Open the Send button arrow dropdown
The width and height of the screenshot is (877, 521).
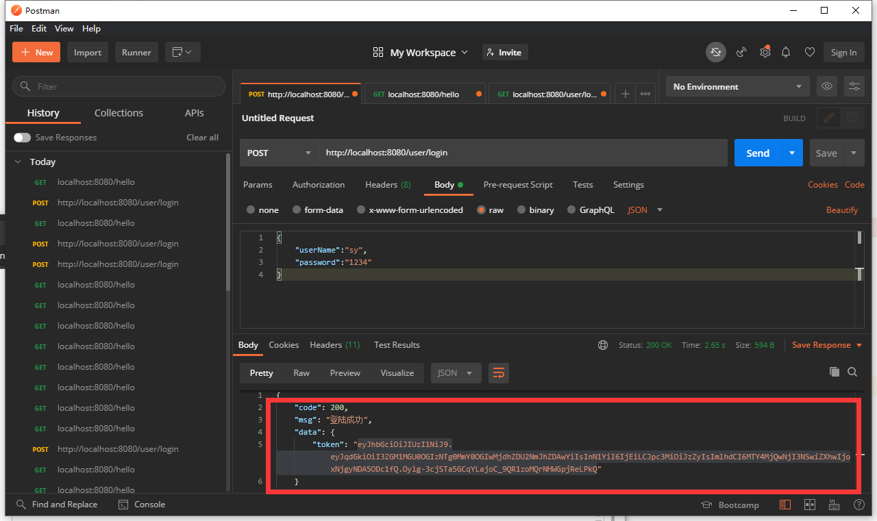point(792,153)
